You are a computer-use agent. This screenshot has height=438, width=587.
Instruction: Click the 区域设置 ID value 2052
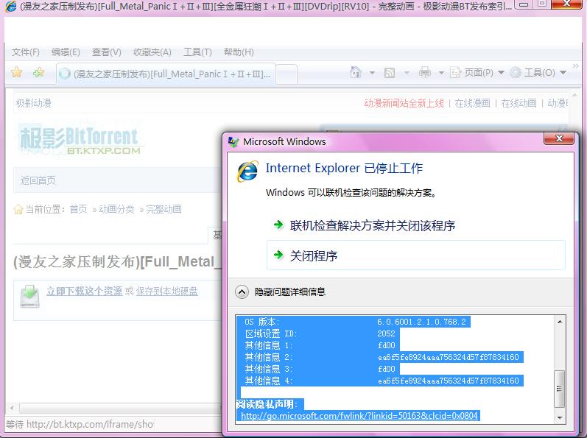click(x=386, y=333)
